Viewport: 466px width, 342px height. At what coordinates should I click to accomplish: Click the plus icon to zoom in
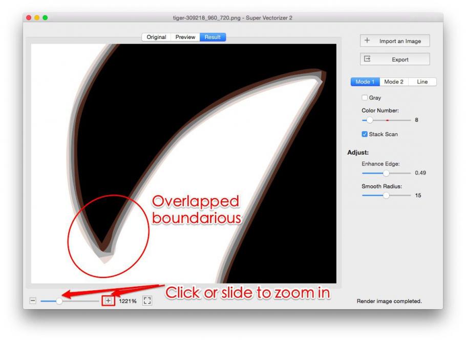pos(109,301)
